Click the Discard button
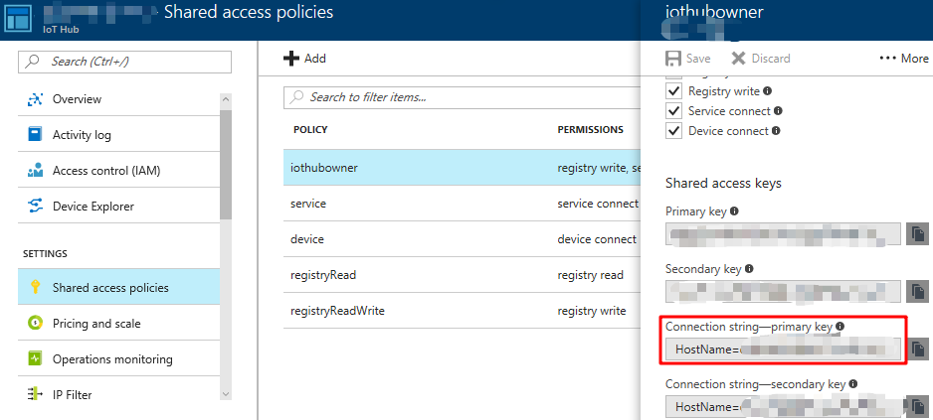933x420 pixels. 761,59
